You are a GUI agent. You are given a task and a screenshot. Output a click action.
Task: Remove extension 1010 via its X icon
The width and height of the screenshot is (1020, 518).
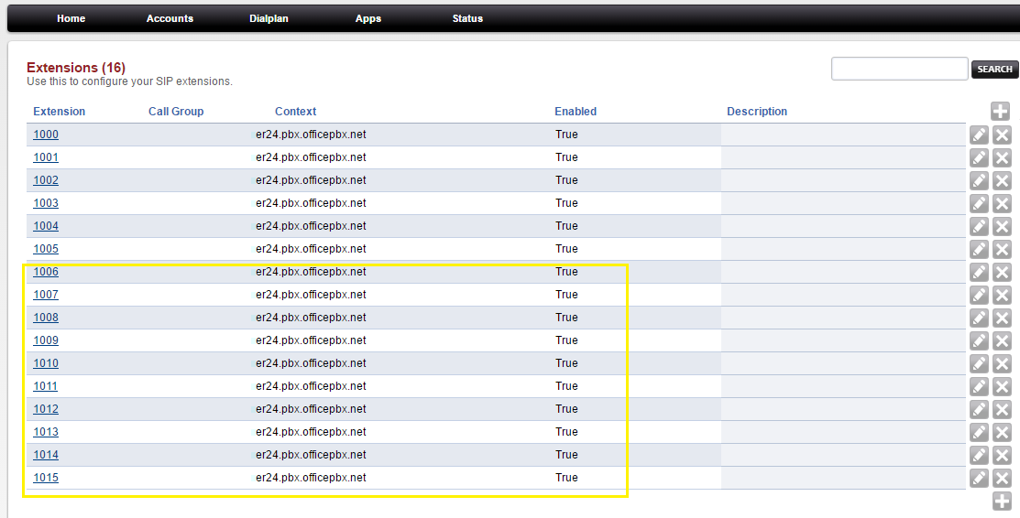1002,364
